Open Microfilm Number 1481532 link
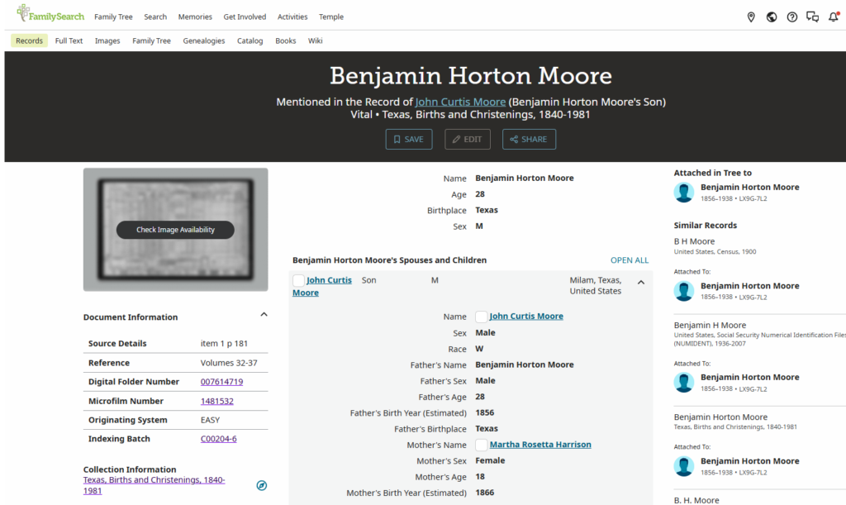Image resolution: width=846 pixels, height=505 pixels. pos(217,401)
